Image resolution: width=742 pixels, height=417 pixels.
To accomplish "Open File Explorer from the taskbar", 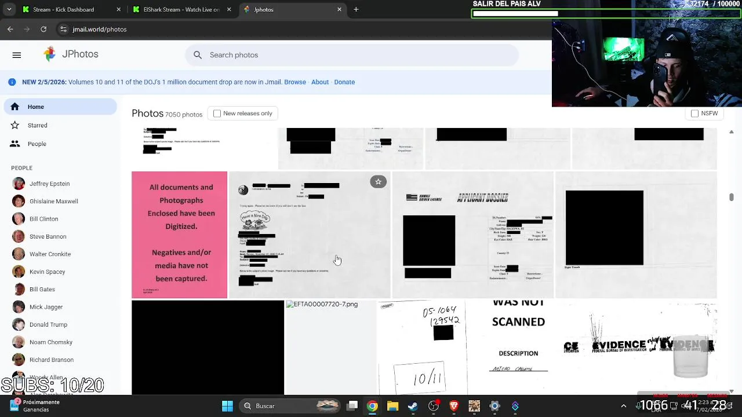I will click(x=392, y=406).
